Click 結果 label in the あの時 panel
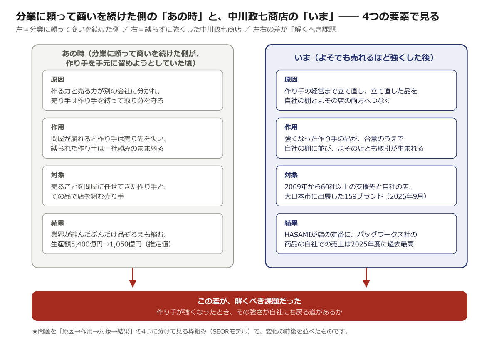Screen dimensions: 499x340 pyautogui.click(x=57, y=223)
